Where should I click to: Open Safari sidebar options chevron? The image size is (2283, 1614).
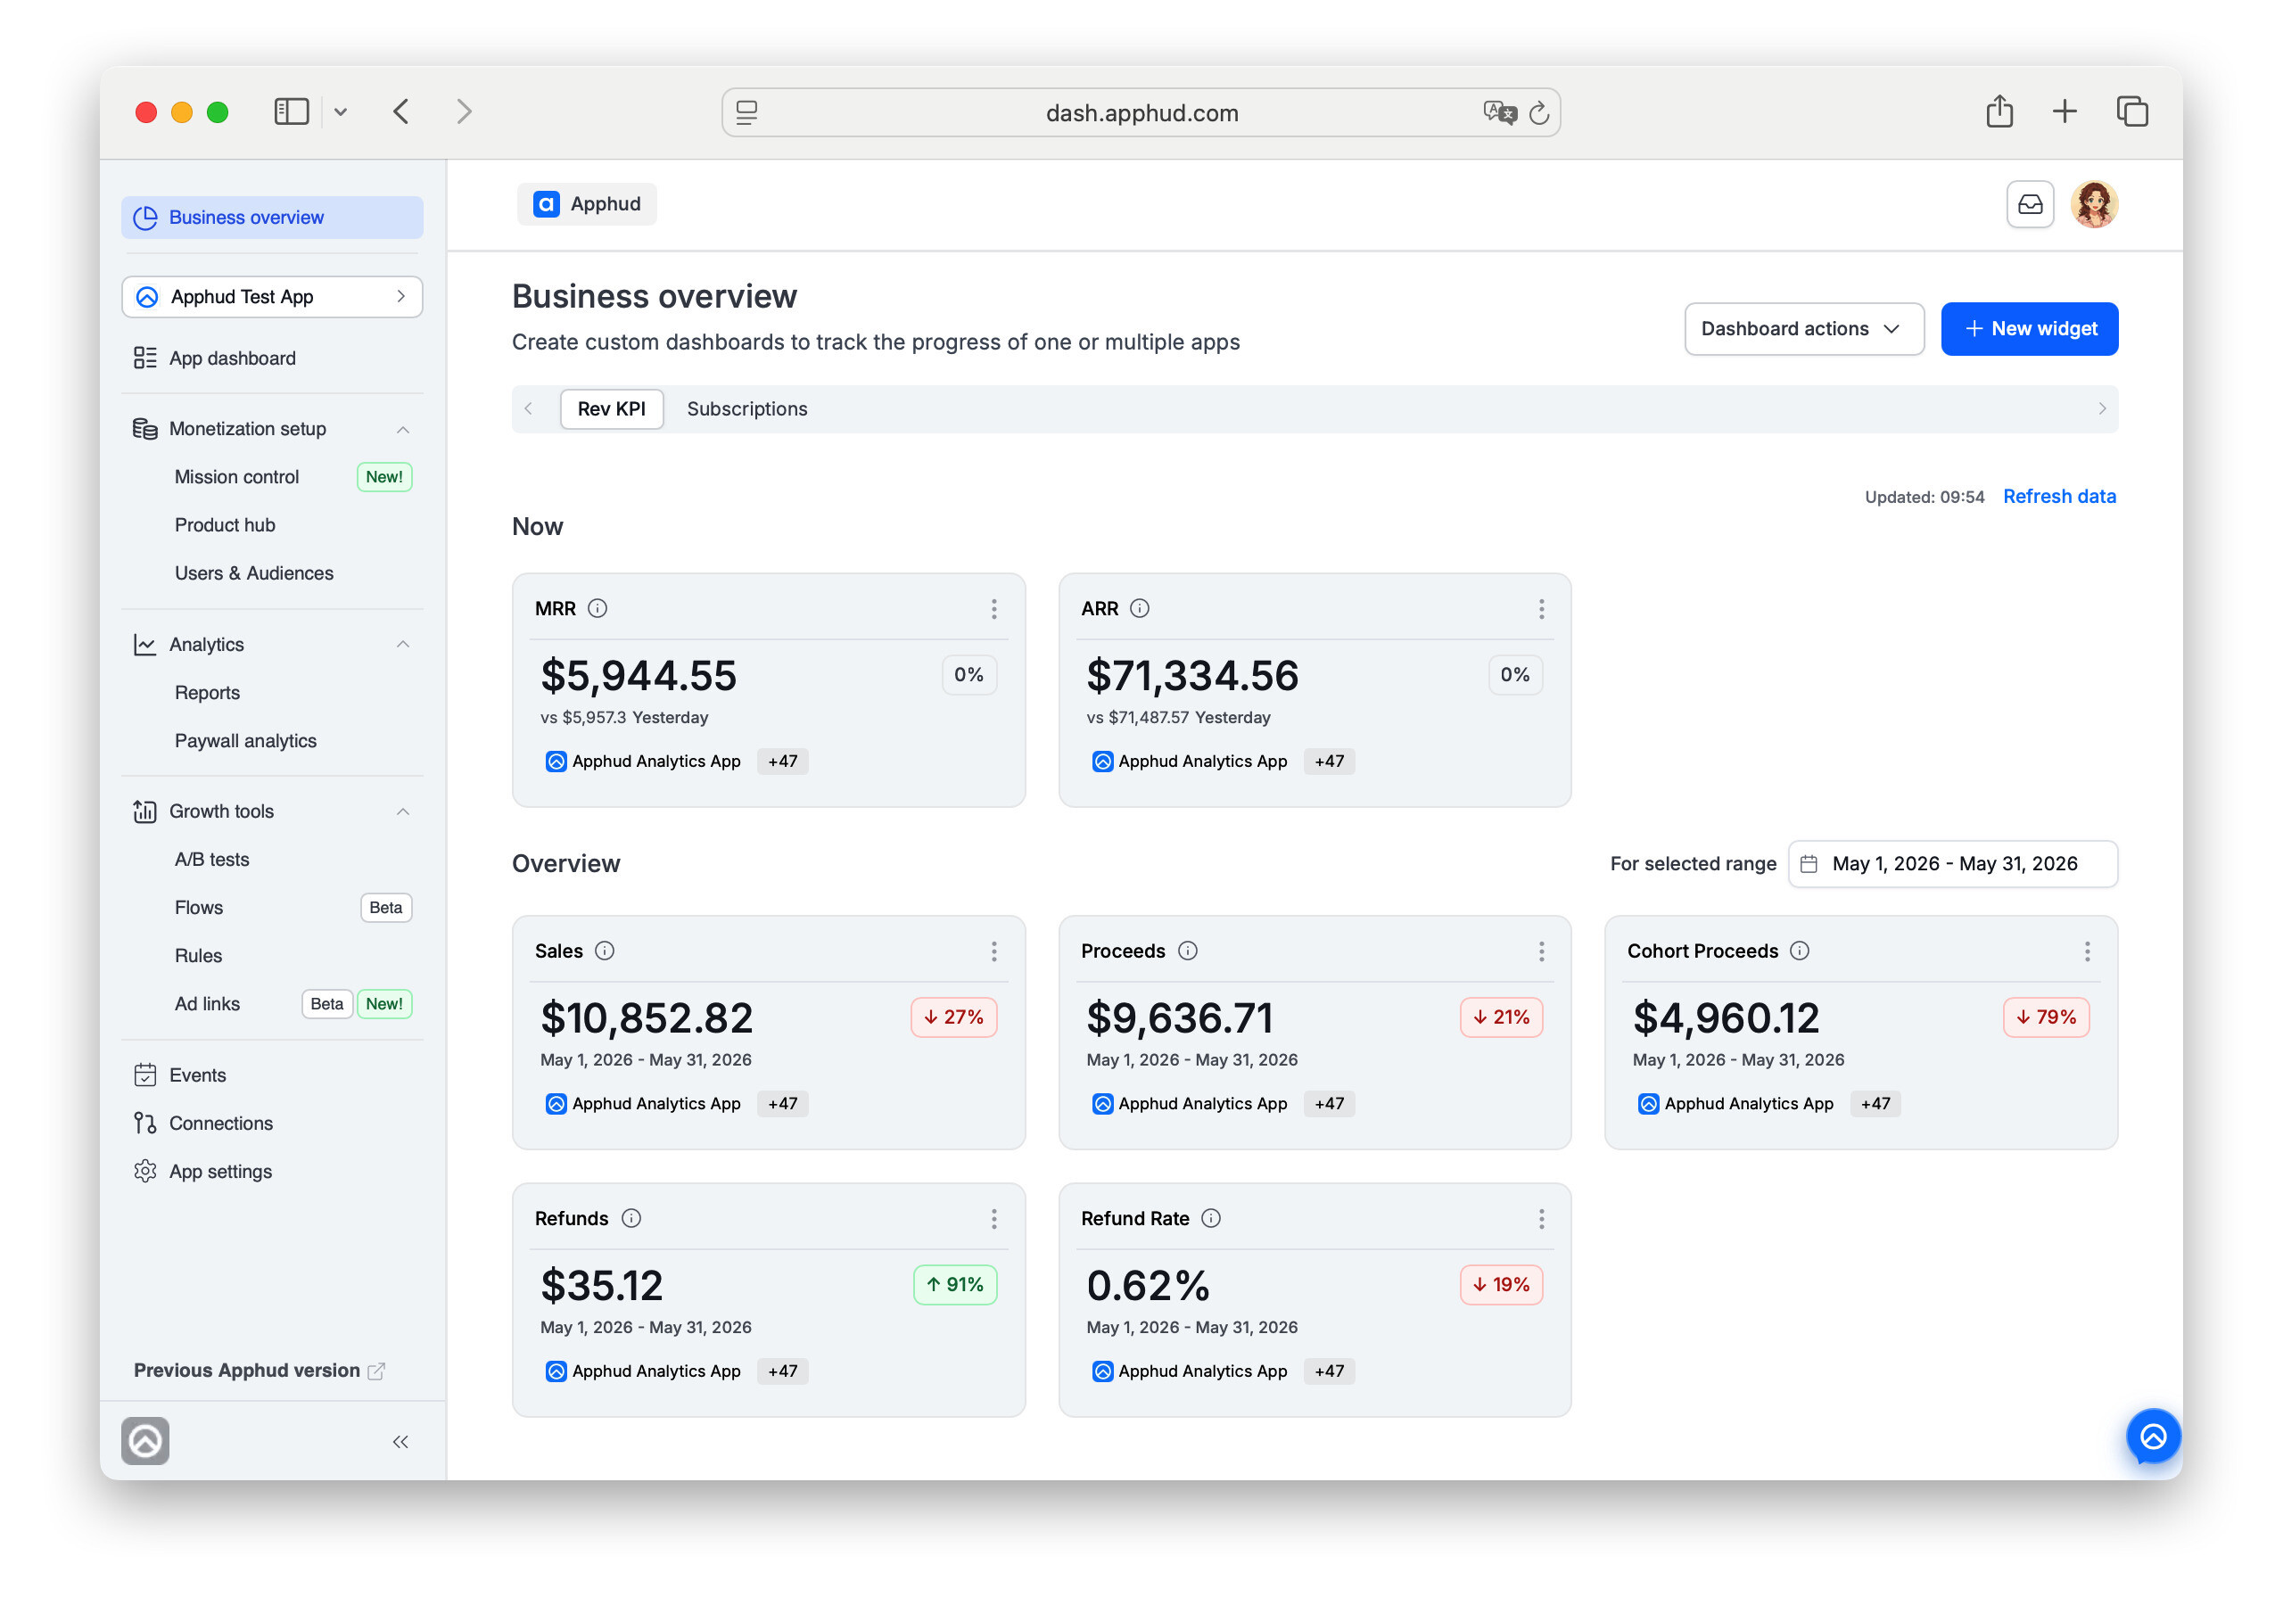point(340,112)
